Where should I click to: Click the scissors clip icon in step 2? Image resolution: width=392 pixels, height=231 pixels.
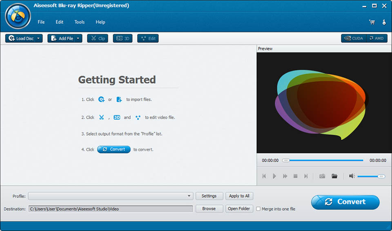point(101,117)
